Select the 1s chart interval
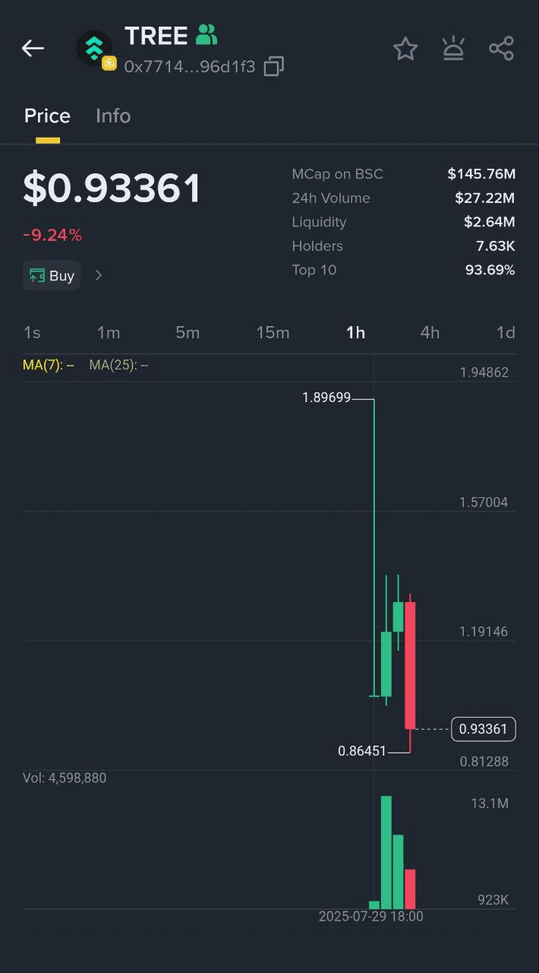 (x=32, y=332)
